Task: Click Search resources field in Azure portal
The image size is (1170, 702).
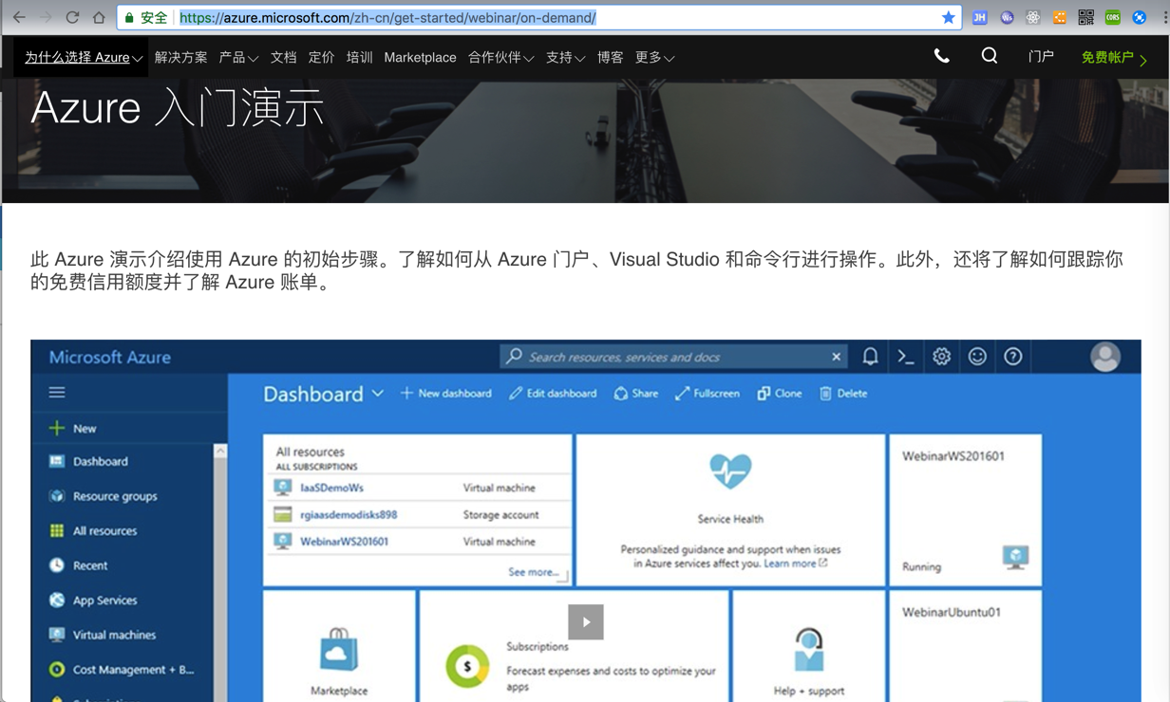Action: pyautogui.click(x=672, y=357)
